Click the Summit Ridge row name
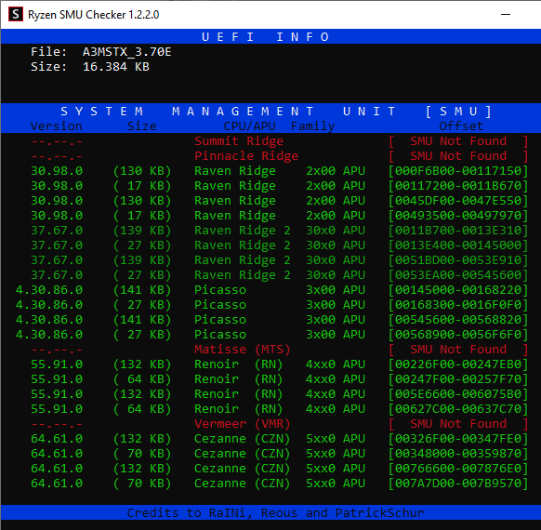 click(x=239, y=141)
